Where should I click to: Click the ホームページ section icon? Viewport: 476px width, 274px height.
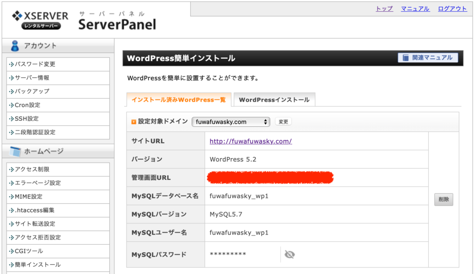pyautogui.click(x=15, y=151)
